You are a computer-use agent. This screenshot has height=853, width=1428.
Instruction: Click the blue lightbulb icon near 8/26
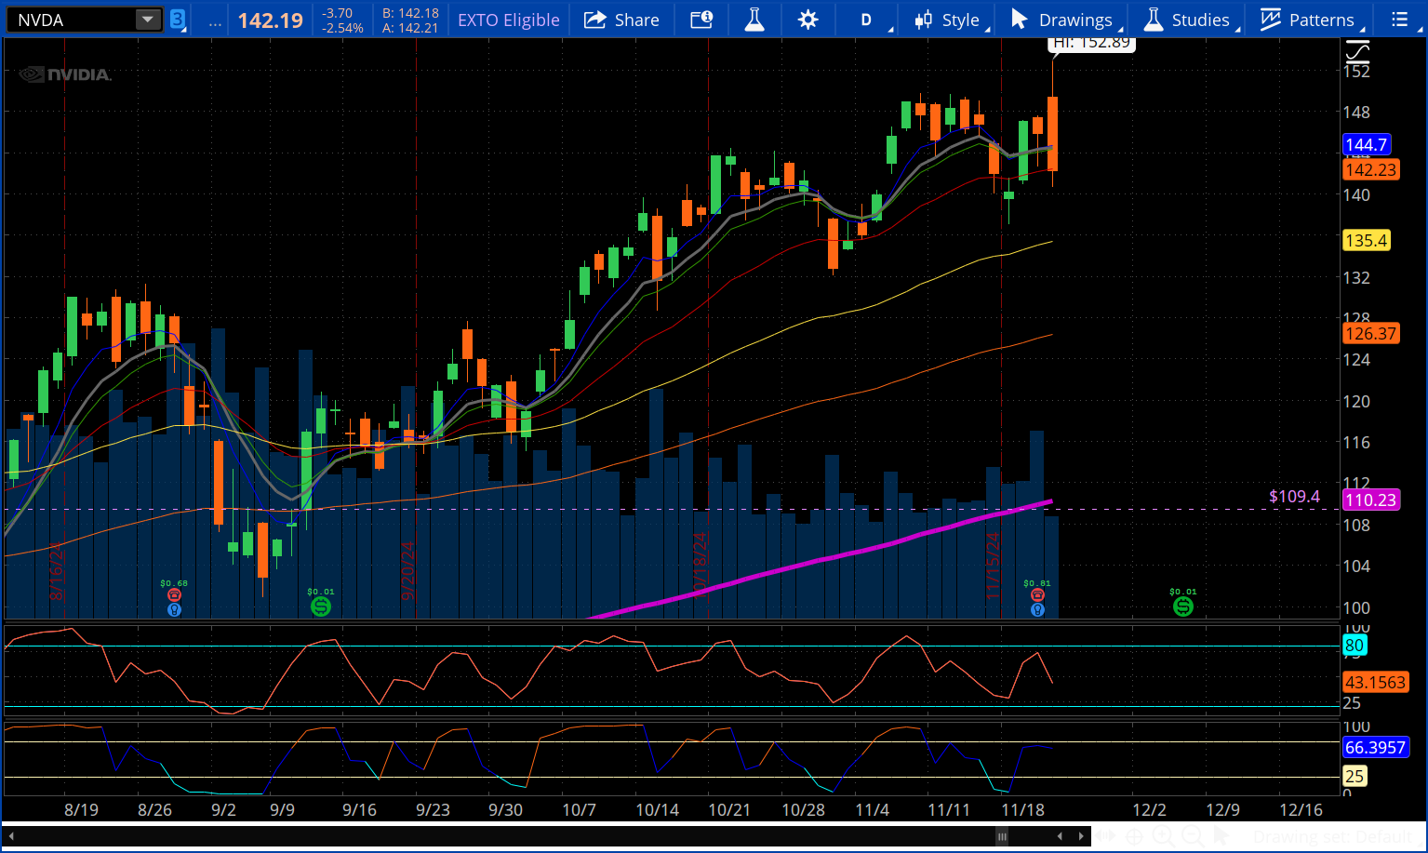point(174,610)
